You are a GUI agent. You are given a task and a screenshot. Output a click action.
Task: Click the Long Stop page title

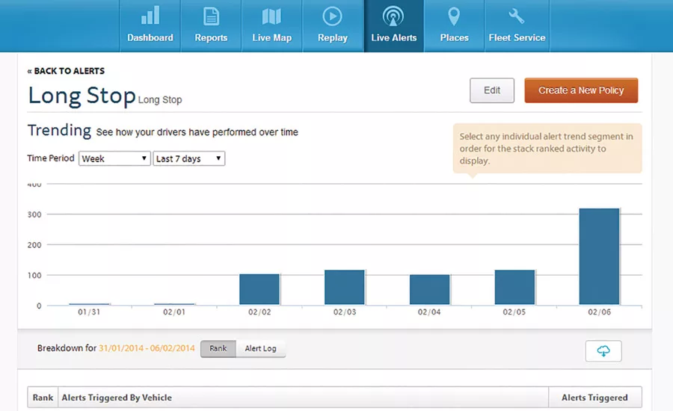pos(82,95)
